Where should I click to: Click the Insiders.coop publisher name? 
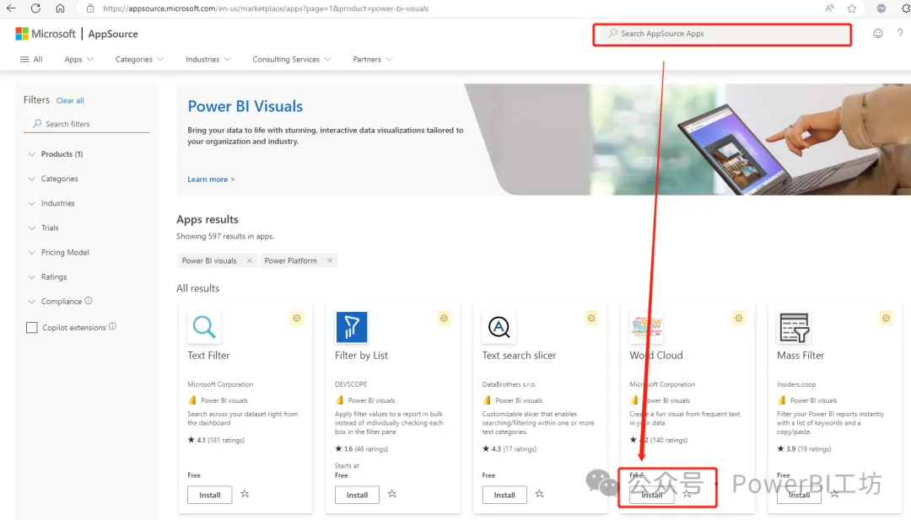click(796, 384)
